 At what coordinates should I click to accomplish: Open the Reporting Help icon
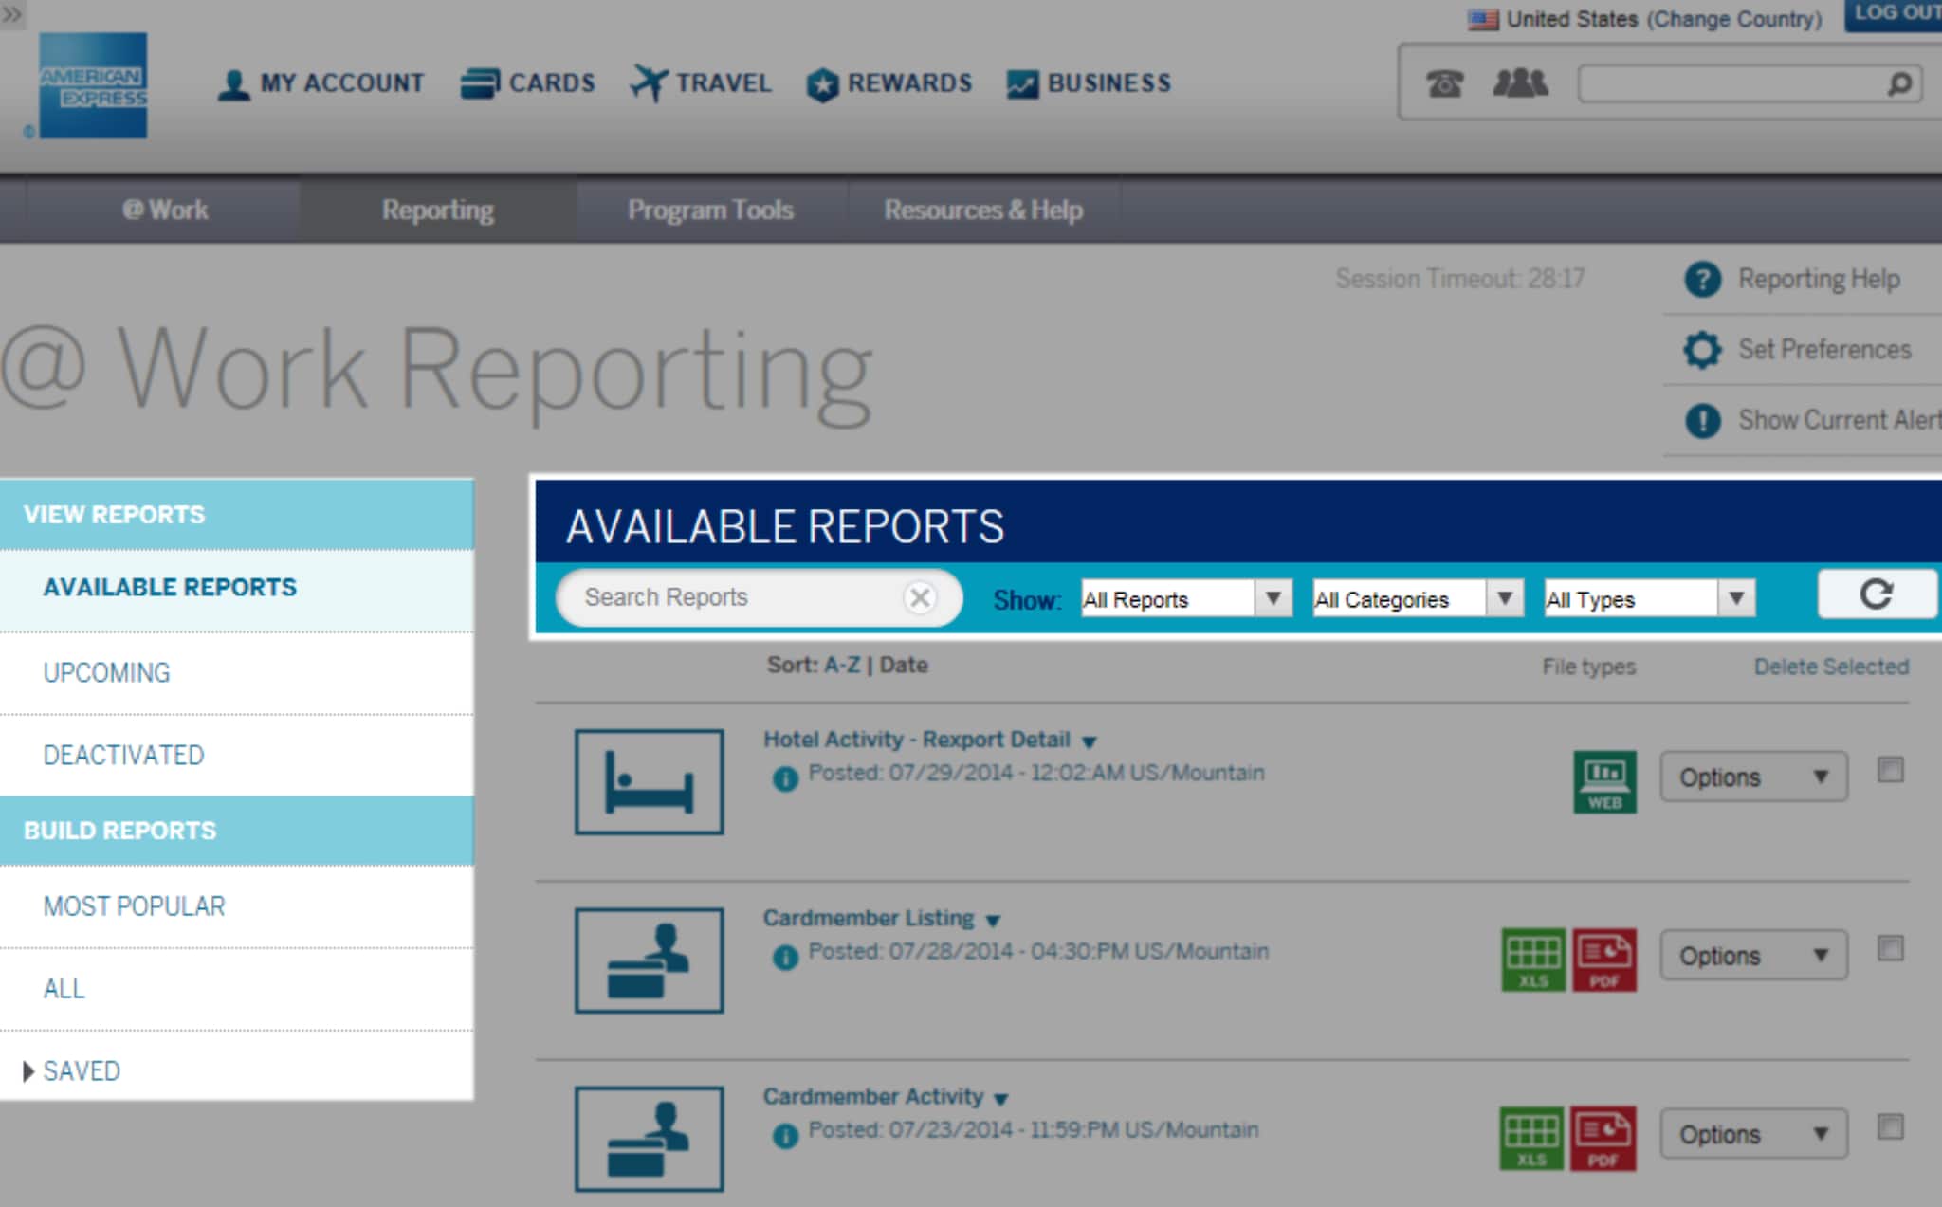1702,280
